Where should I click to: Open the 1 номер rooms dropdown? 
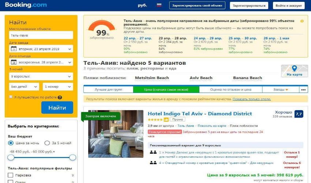click(58, 86)
